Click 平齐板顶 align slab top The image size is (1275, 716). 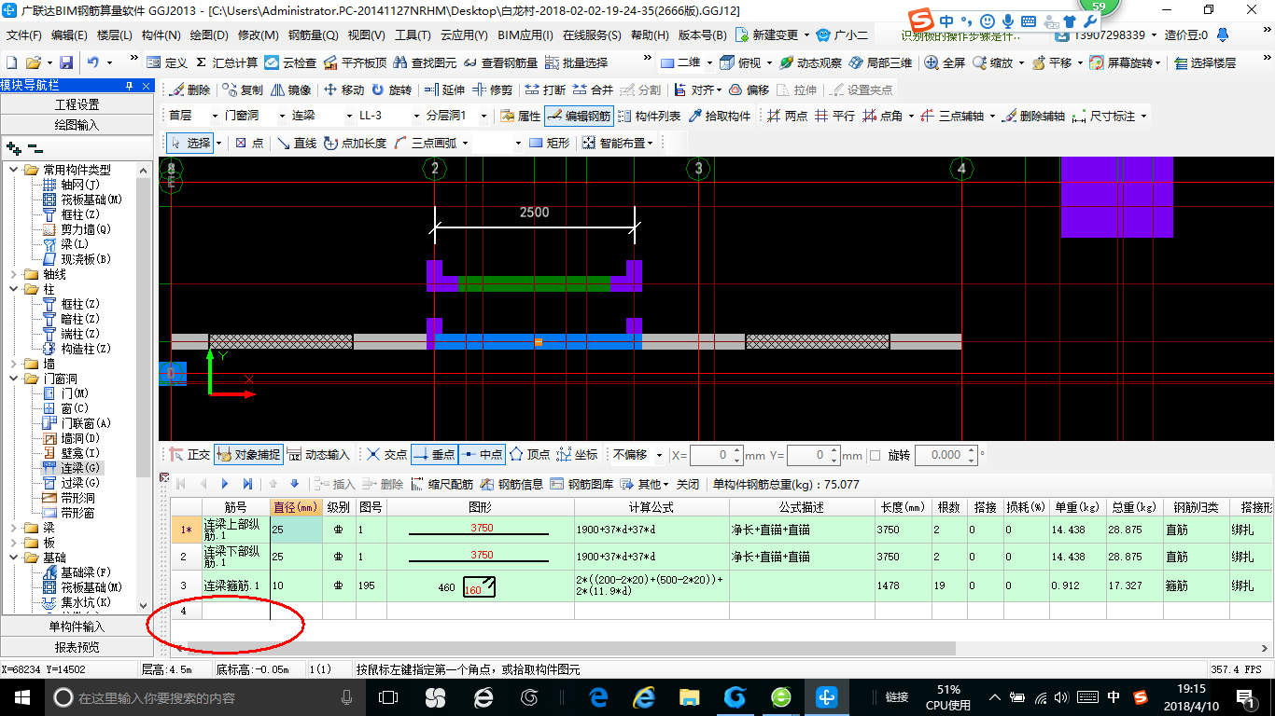point(355,62)
